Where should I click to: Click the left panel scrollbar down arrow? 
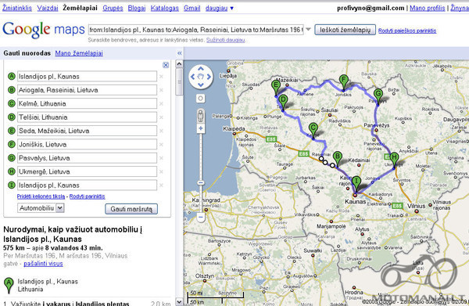tap(179, 302)
